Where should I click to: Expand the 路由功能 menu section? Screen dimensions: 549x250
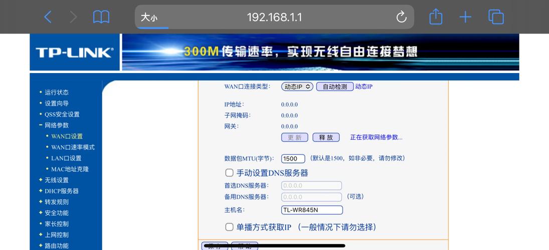click(56, 246)
